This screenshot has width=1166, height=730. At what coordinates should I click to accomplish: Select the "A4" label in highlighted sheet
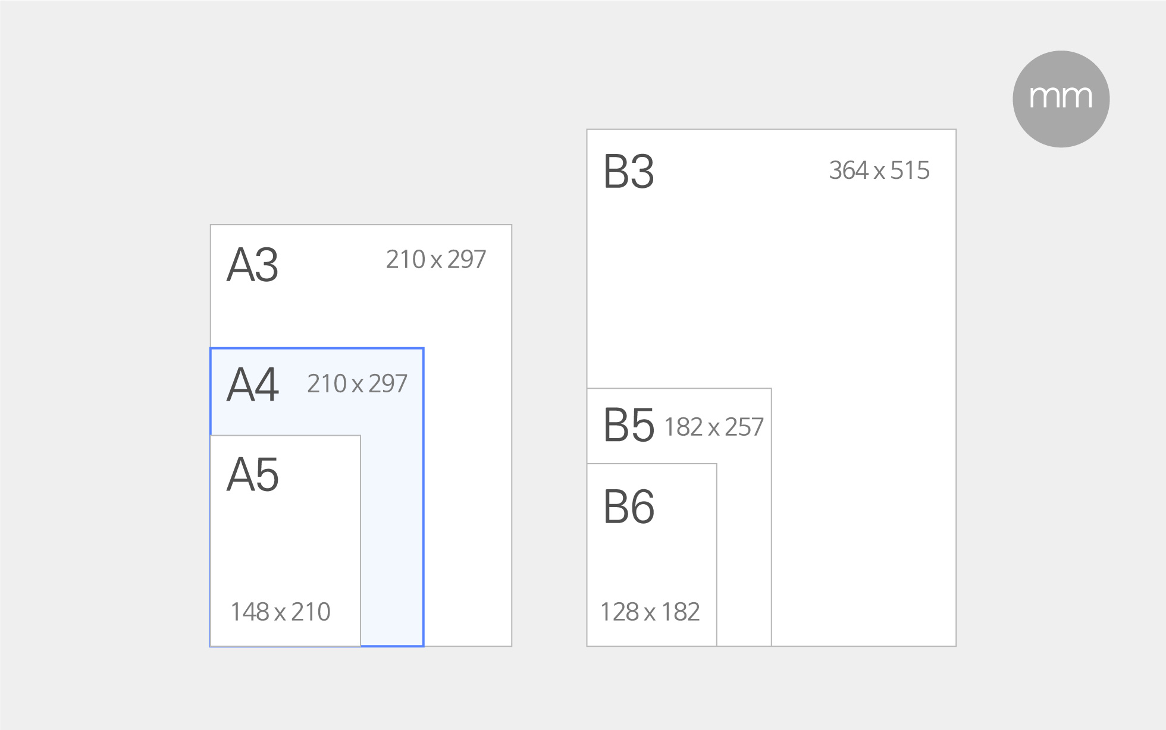coord(253,385)
